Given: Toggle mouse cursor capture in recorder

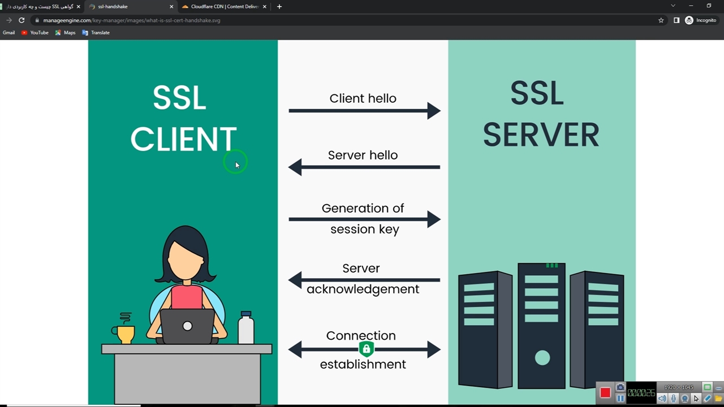Looking at the screenshot, I should 696,399.
